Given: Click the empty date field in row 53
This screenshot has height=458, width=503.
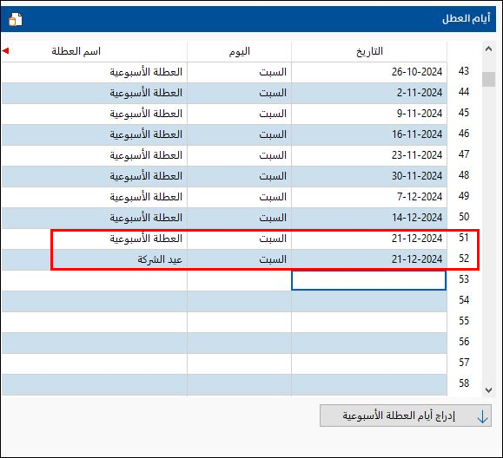Looking at the screenshot, I should coord(368,280).
